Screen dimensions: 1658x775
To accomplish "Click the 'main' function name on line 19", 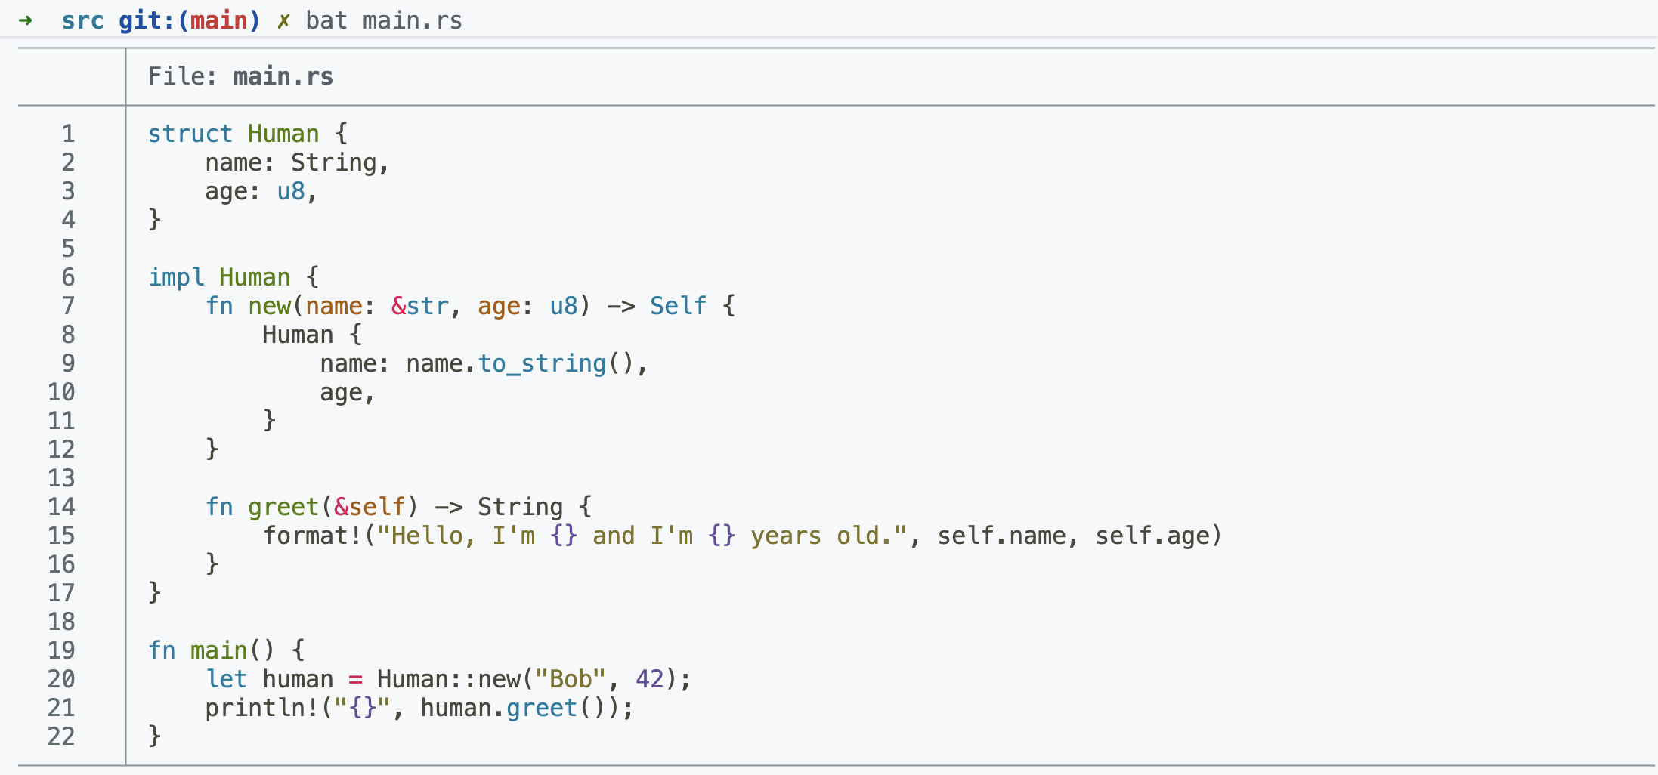I will (x=219, y=650).
